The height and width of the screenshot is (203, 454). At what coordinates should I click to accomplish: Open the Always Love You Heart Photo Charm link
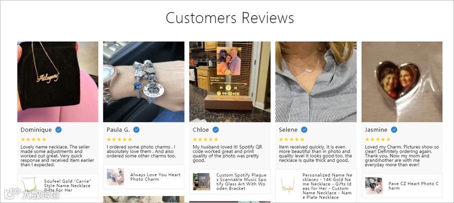pos(155,177)
